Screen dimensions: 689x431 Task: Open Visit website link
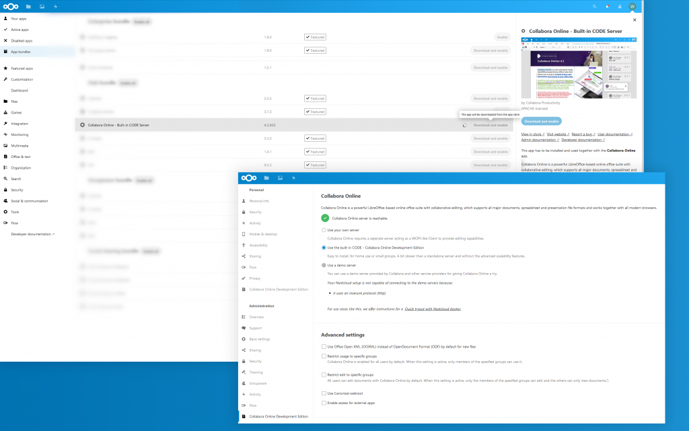pos(558,134)
